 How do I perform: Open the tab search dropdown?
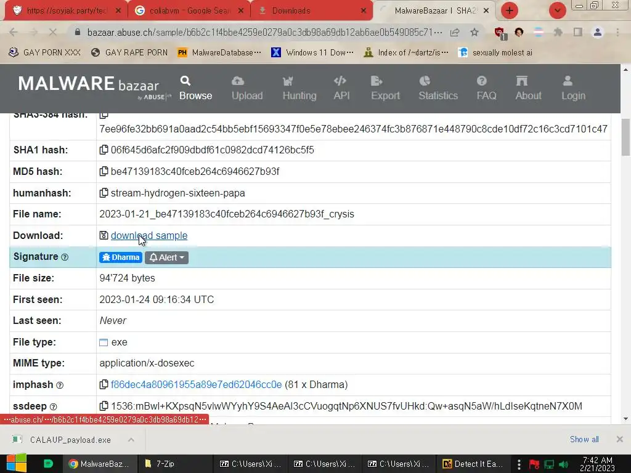pos(557,10)
